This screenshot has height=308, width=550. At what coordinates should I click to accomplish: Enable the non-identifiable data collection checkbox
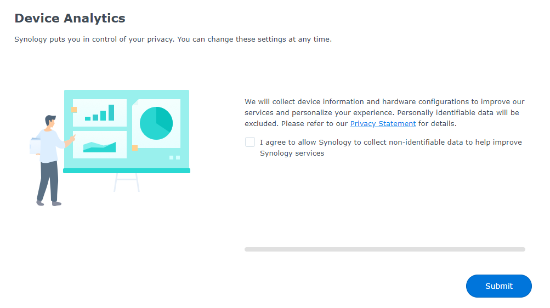250,142
